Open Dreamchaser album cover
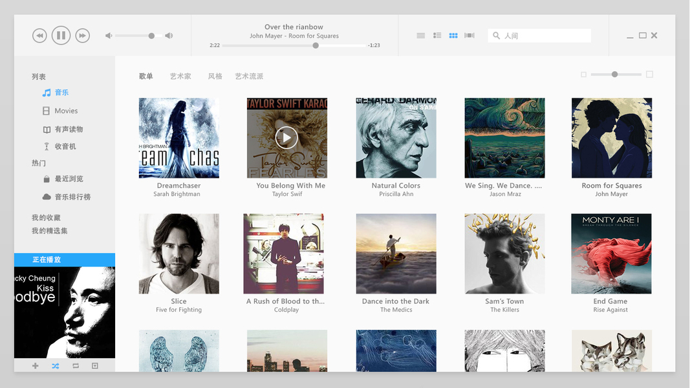This screenshot has height=388, width=690. 179,138
